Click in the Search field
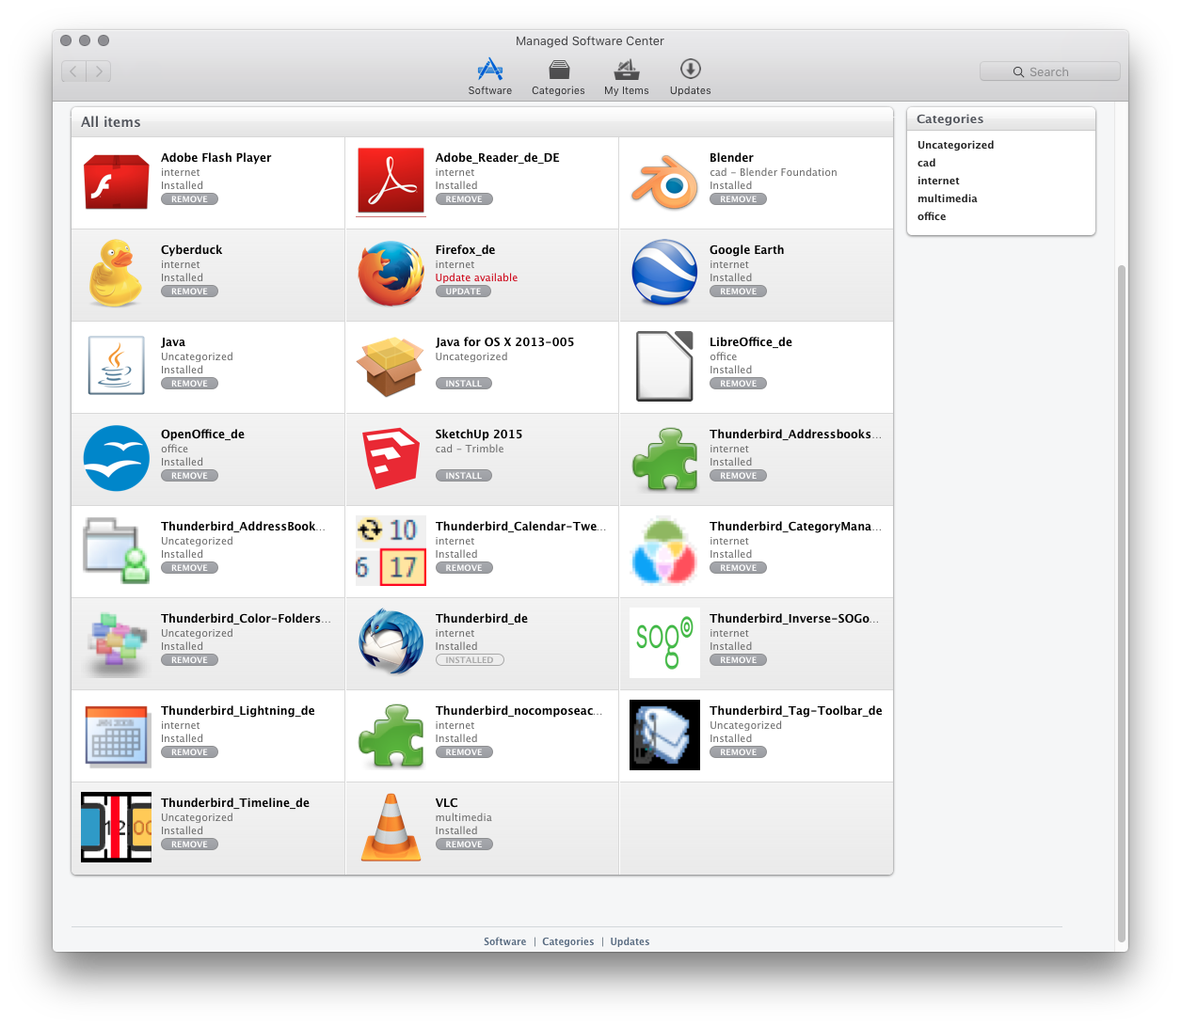 point(1049,71)
